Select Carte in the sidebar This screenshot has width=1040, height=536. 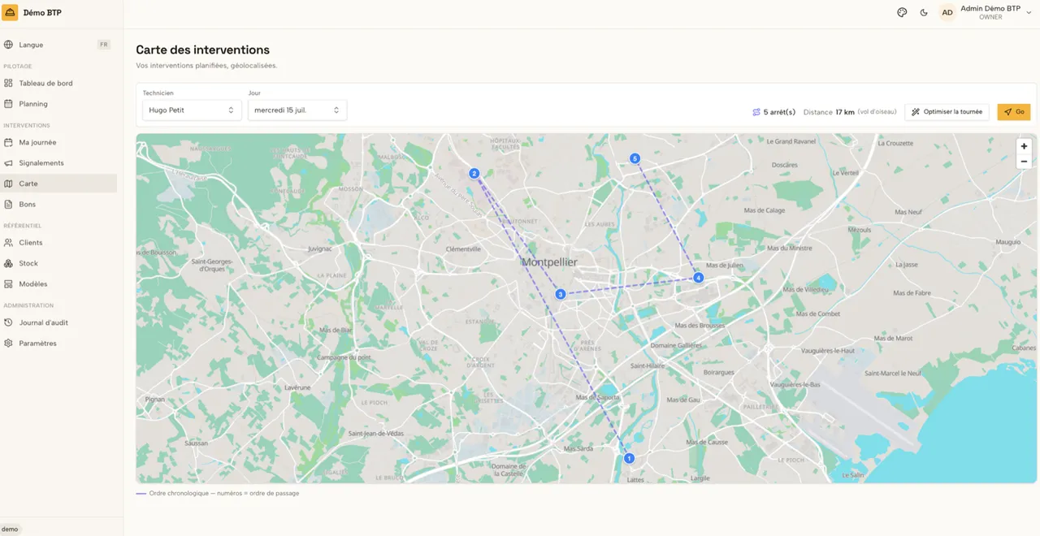click(58, 184)
